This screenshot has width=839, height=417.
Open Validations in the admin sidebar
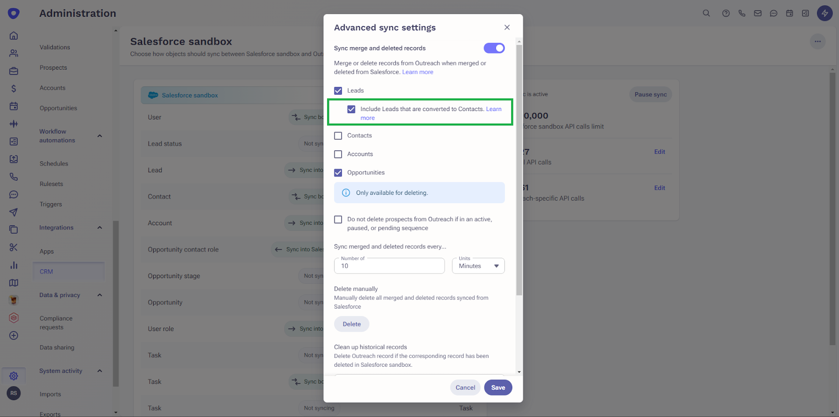click(55, 47)
